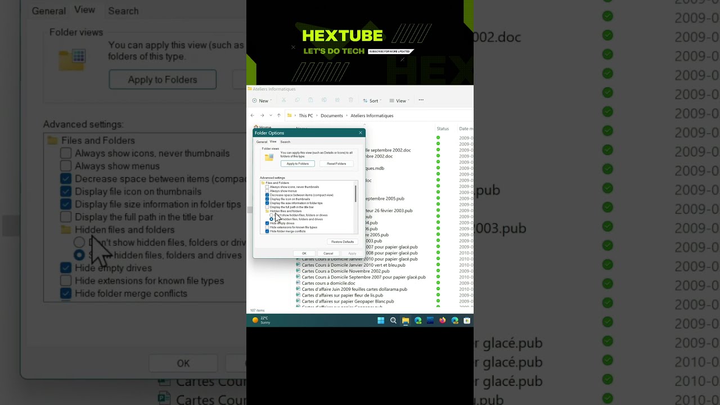Open the Windows Start menu
Image resolution: width=720 pixels, height=405 pixels.
tap(381, 321)
